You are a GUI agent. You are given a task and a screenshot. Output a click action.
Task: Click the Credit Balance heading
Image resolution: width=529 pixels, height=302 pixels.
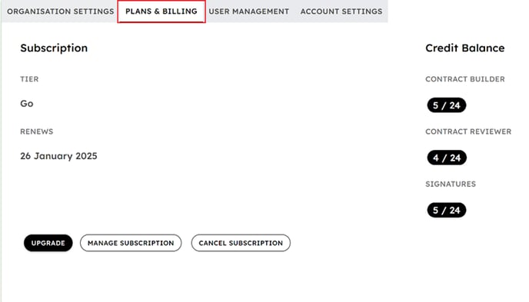pos(465,48)
